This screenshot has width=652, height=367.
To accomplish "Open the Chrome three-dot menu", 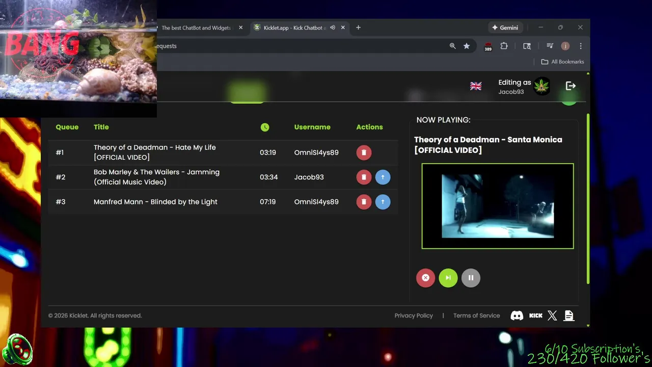I will click(581, 46).
